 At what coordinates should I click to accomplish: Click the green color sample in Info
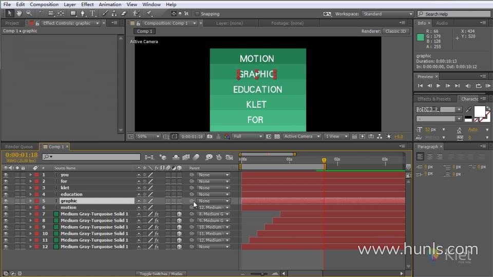[x=421, y=37]
